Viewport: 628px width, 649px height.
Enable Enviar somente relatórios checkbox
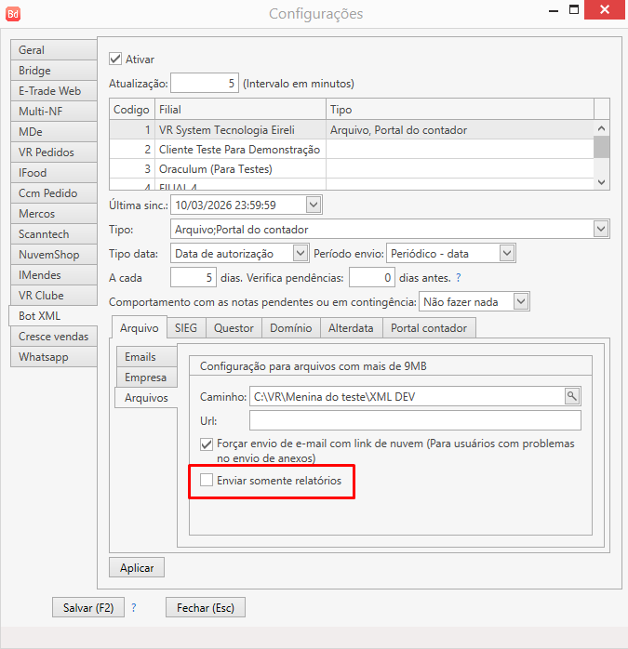(x=207, y=481)
